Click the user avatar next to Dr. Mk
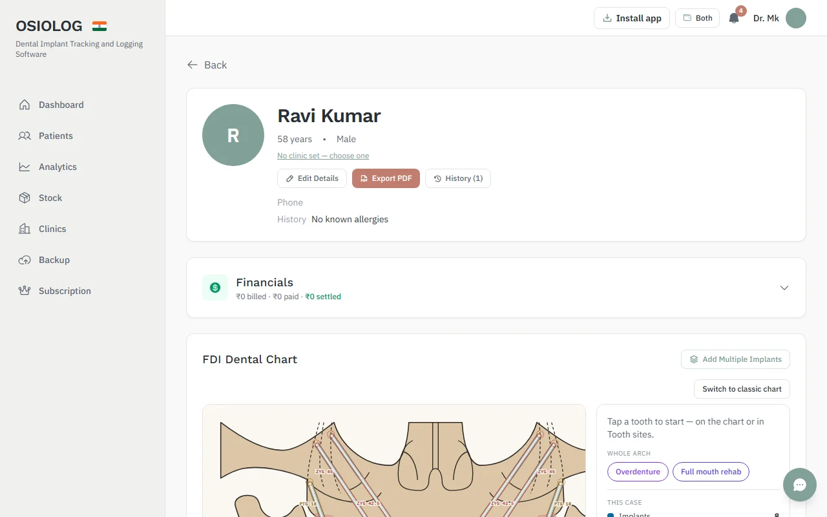 pos(796,18)
